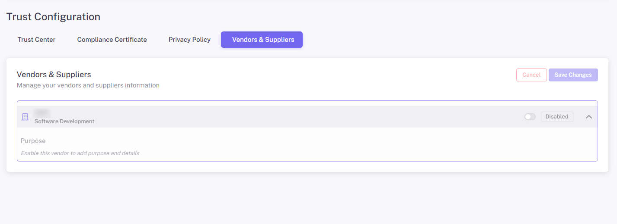Click the Trust Configuration page heading

pos(53,17)
